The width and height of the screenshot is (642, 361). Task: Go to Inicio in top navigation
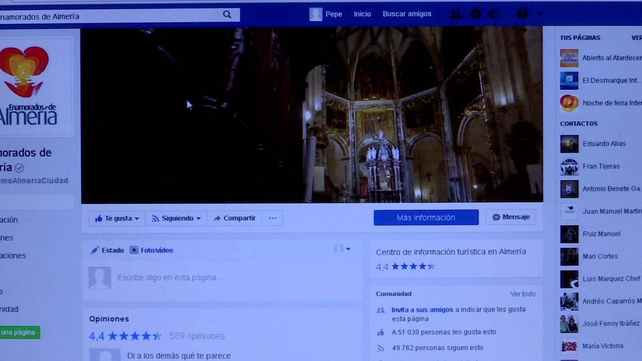pos(362,14)
